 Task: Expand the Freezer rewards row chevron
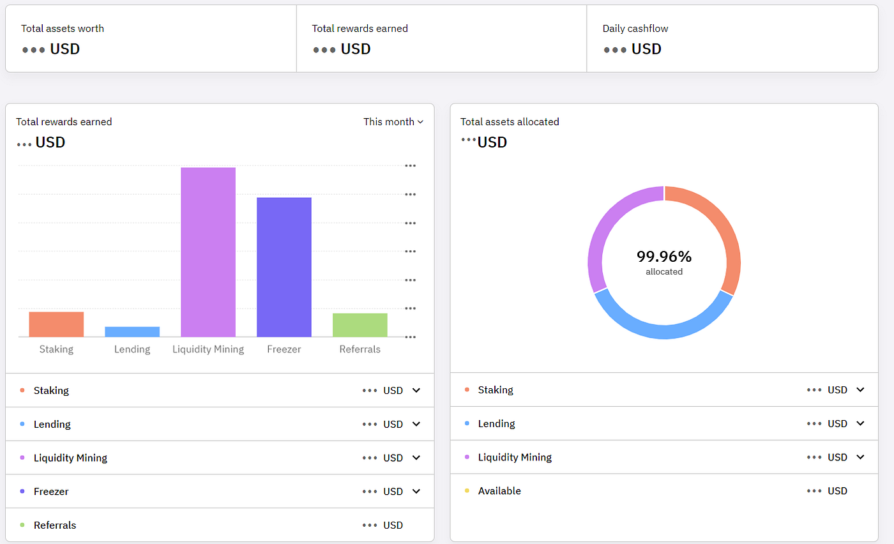416,491
